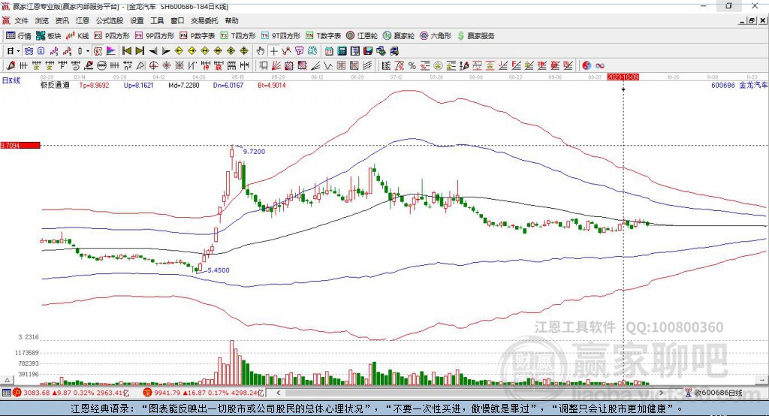Click the 收600686日线 status tab

point(714,393)
